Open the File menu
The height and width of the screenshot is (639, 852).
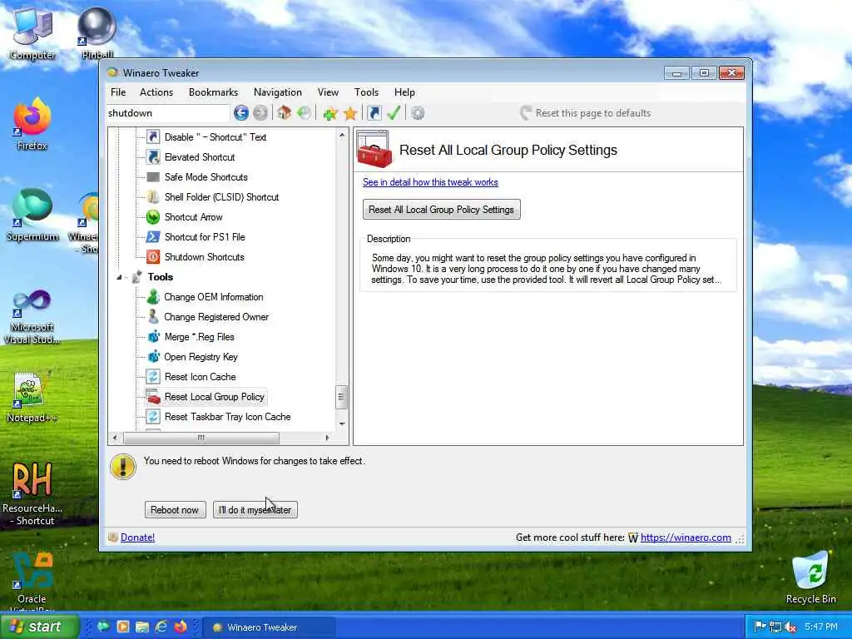point(118,92)
